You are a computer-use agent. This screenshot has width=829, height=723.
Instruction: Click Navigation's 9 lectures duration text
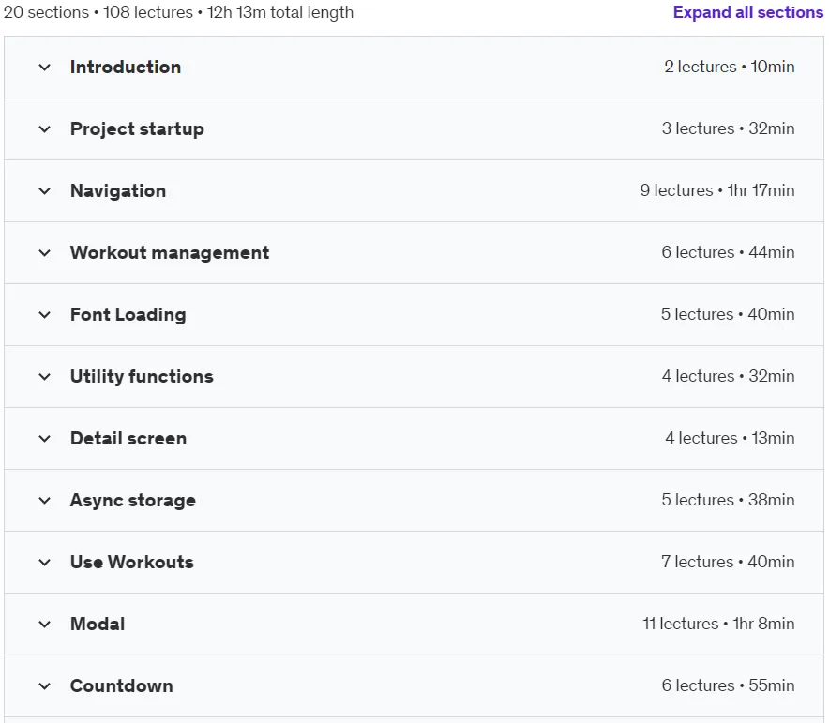point(716,190)
